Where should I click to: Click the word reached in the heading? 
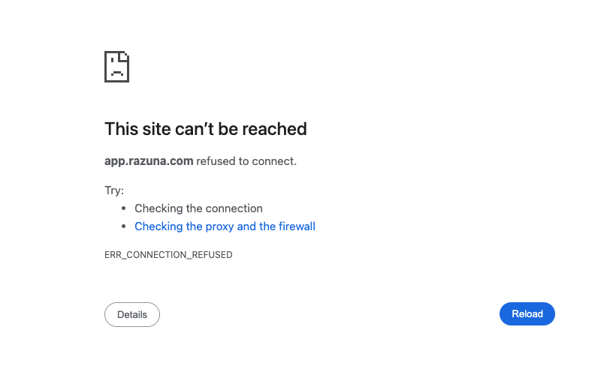coord(274,129)
